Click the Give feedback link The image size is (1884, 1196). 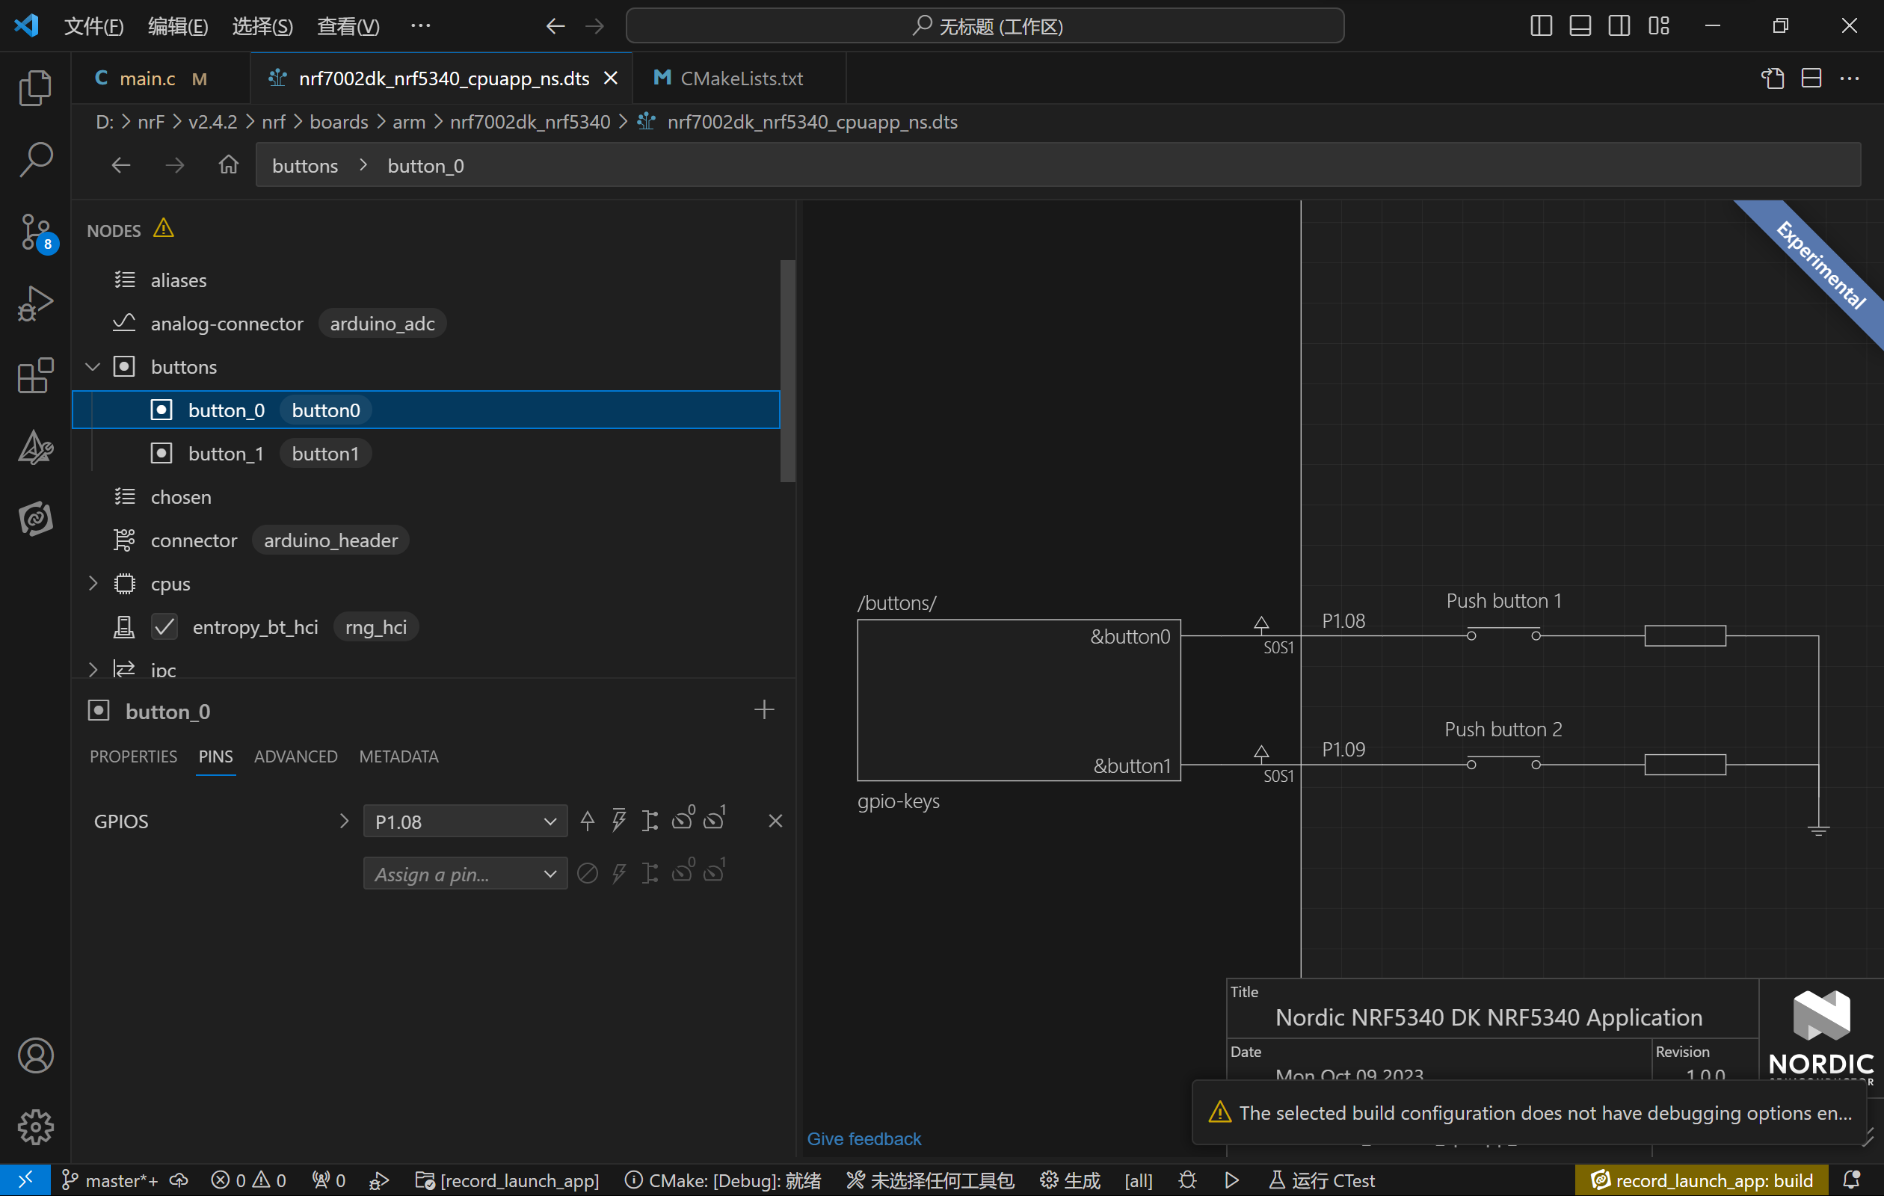[863, 1139]
